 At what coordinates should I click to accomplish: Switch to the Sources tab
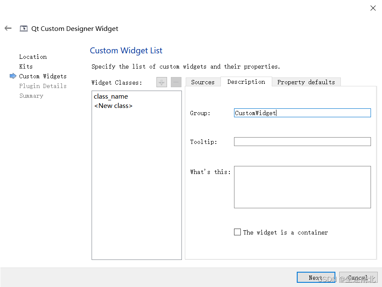coord(203,82)
